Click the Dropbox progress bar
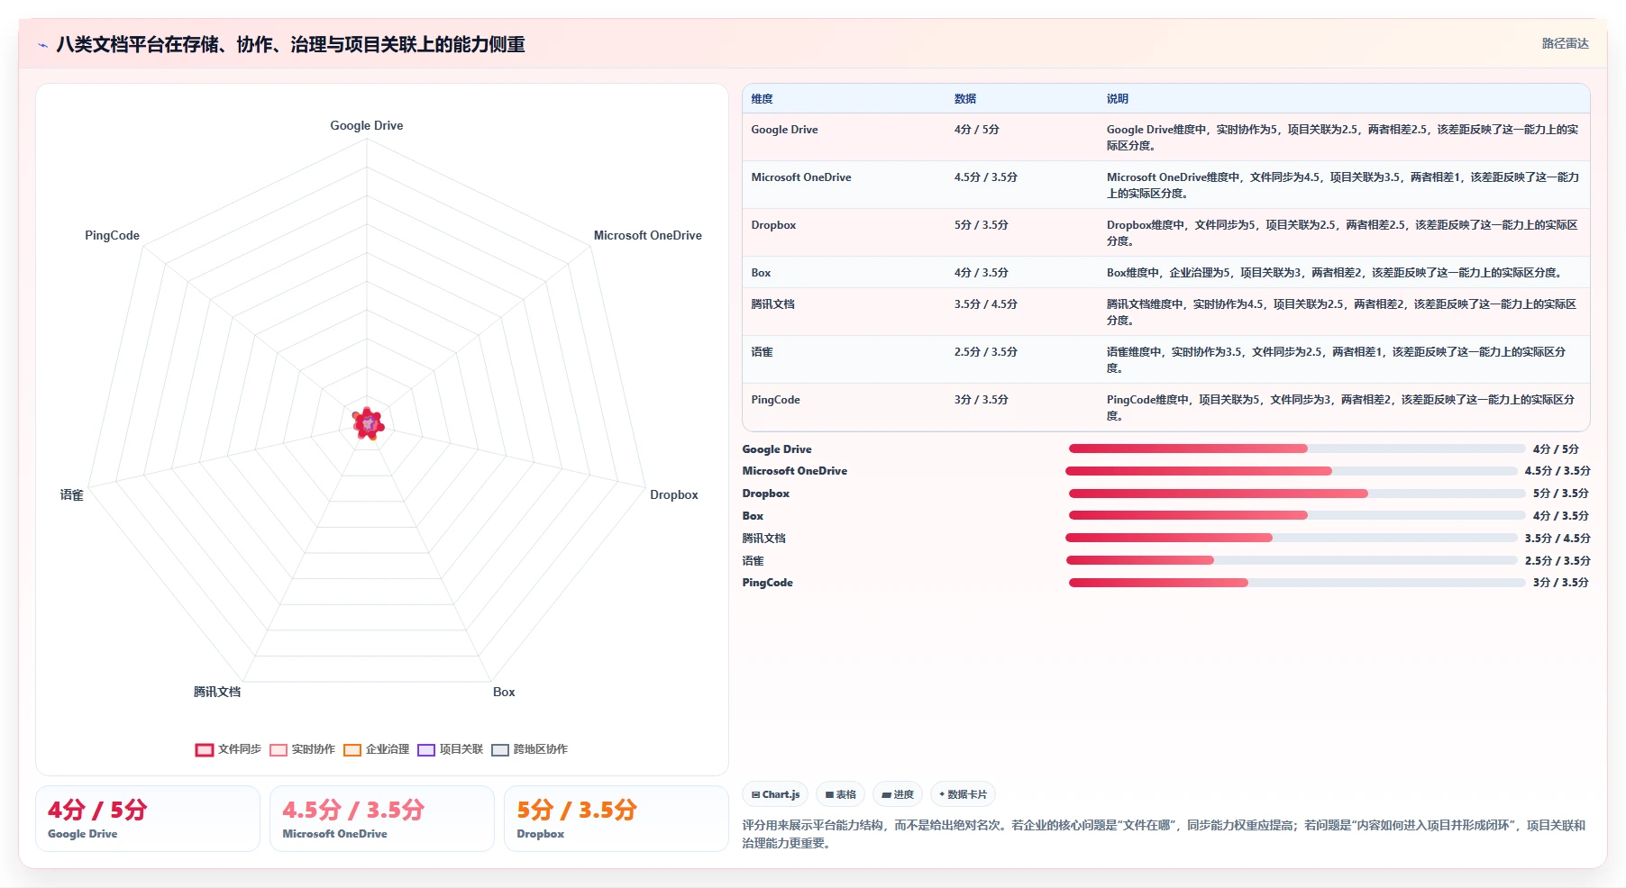This screenshot has width=1626, height=888. click(1297, 494)
